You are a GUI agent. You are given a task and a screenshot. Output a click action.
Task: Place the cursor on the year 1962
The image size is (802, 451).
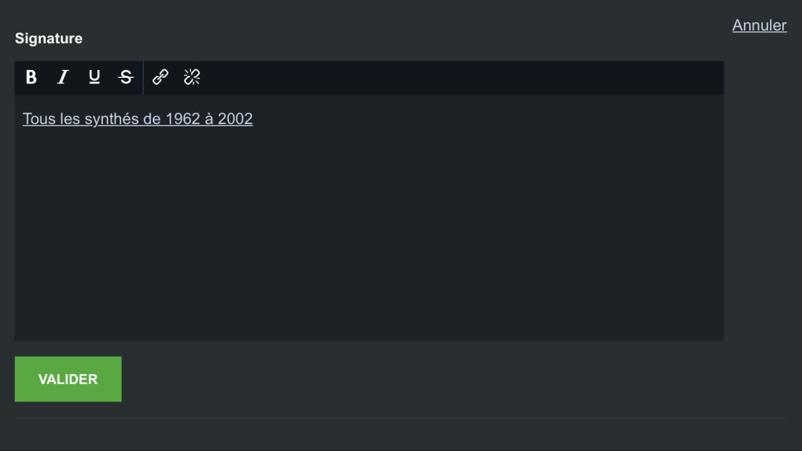point(183,119)
